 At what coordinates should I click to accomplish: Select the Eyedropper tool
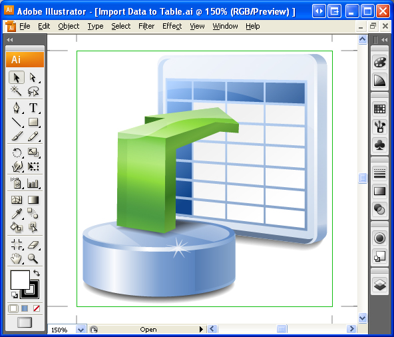[17, 214]
